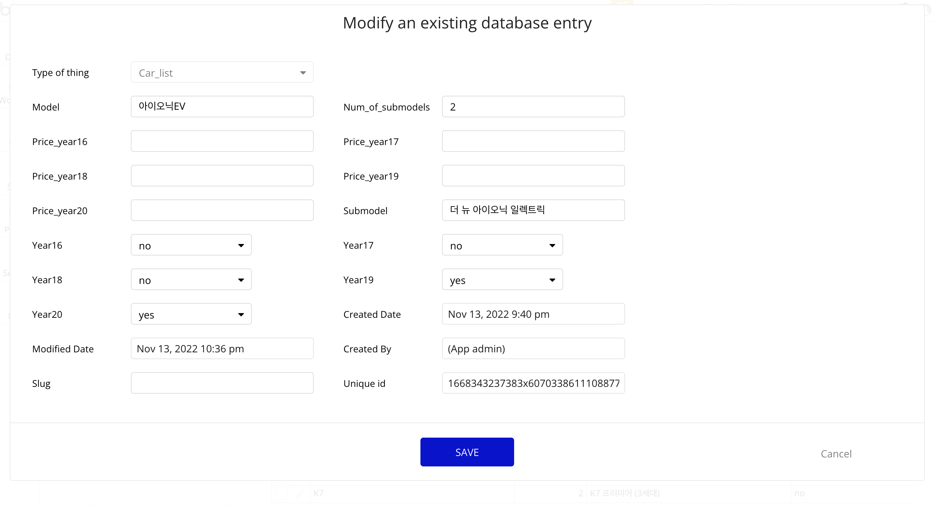Click the Slug input field
Screen dimensions: 936x506
pos(222,383)
